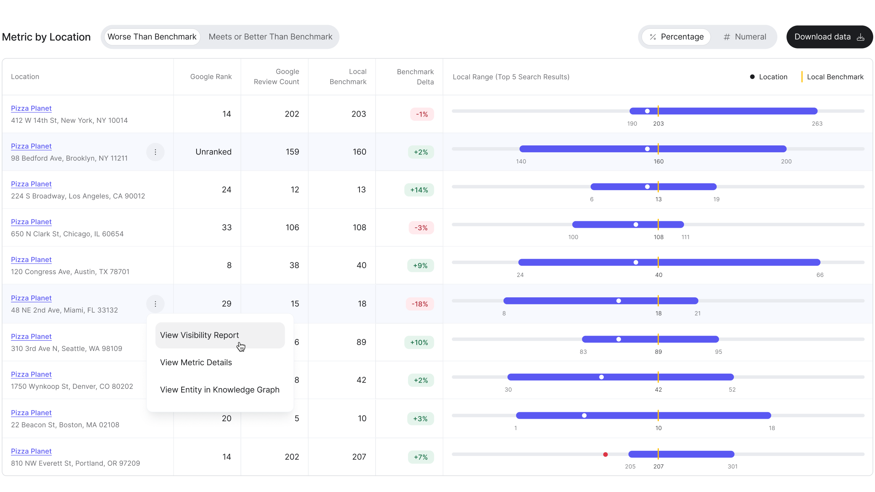Click the Google Rank column header

[211, 77]
